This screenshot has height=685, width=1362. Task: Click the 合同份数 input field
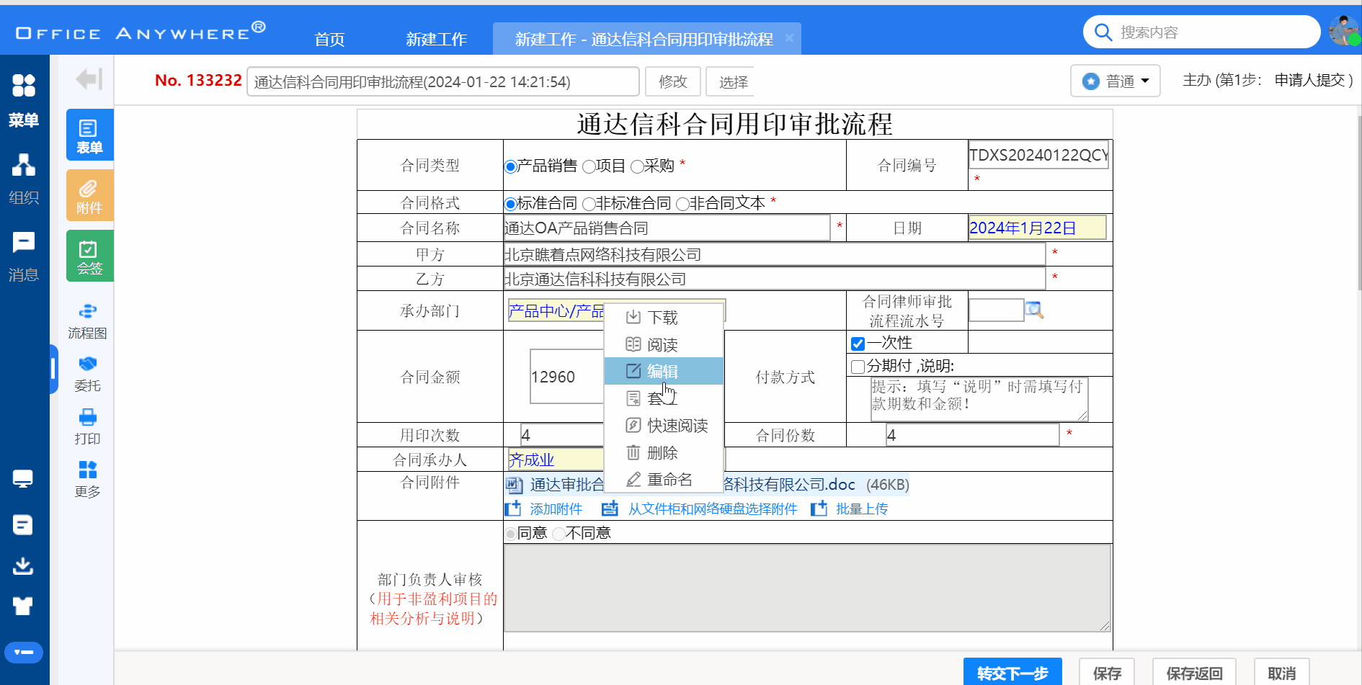(x=972, y=435)
